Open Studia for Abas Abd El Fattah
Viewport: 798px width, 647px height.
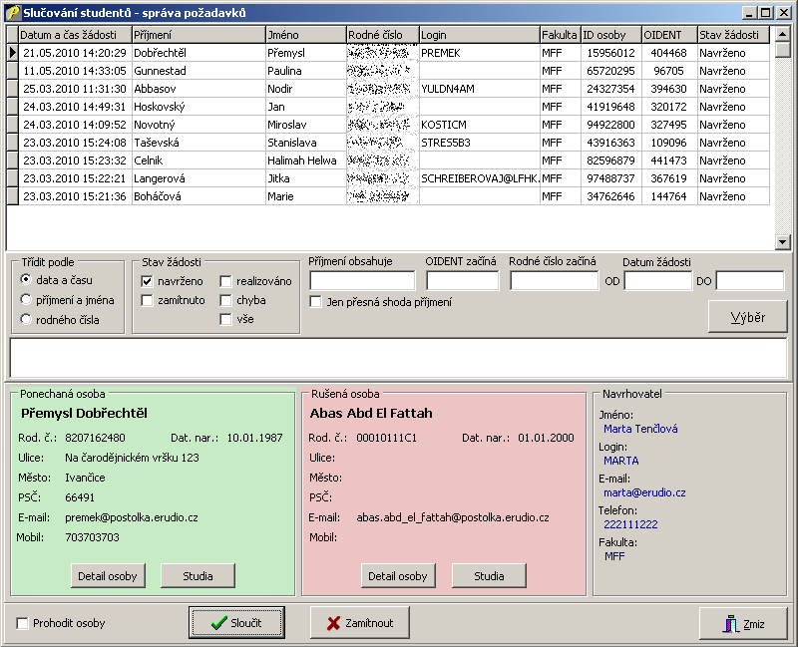tap(489, 576)
